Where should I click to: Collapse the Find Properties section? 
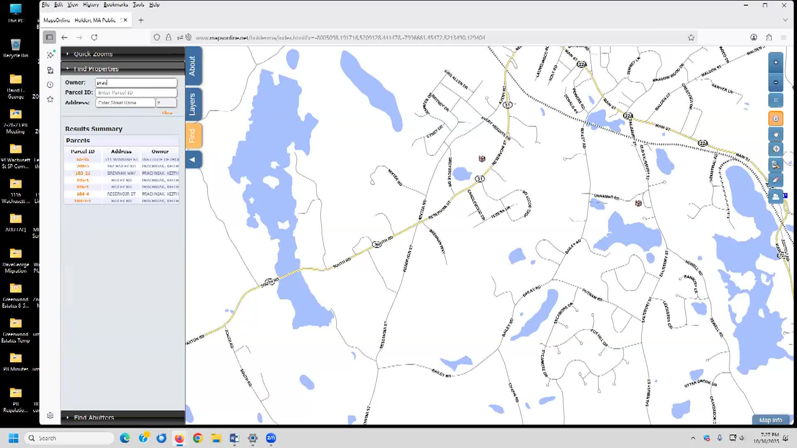pos(96,69)
